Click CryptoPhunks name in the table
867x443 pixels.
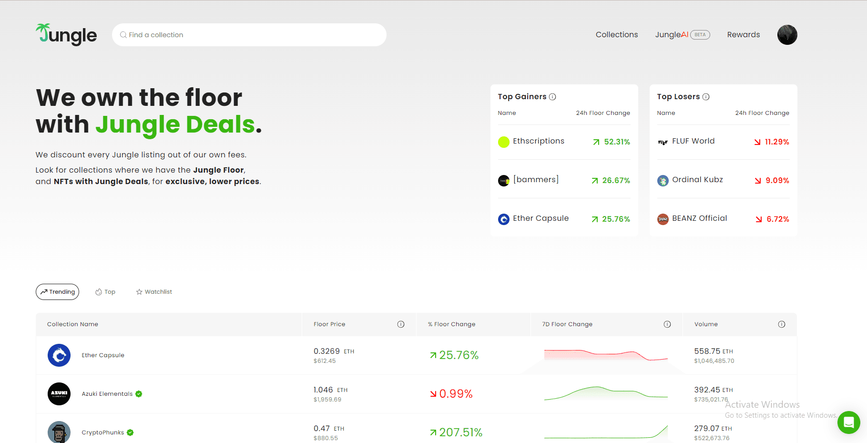[x=103, y=433]
